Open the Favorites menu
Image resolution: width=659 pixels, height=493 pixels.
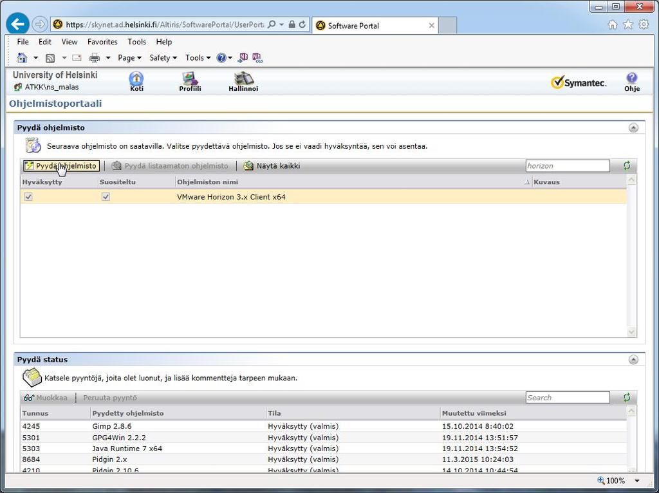[102, 42]
